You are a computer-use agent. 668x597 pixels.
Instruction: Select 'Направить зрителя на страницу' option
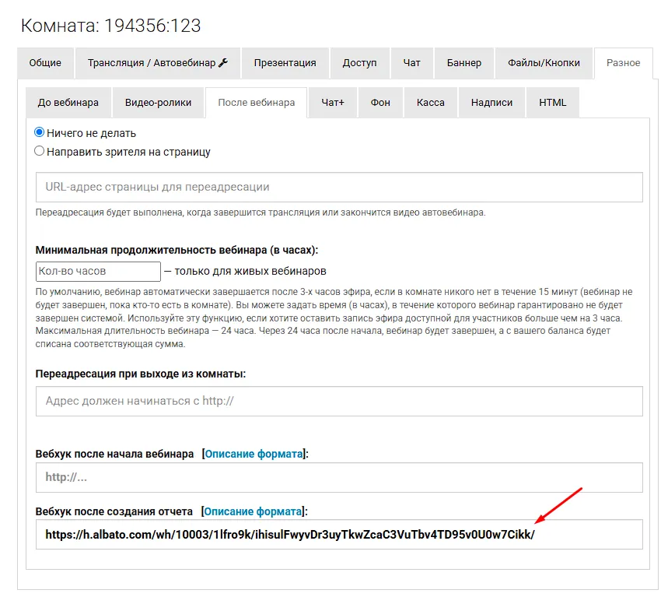click(x=40, y=152)
